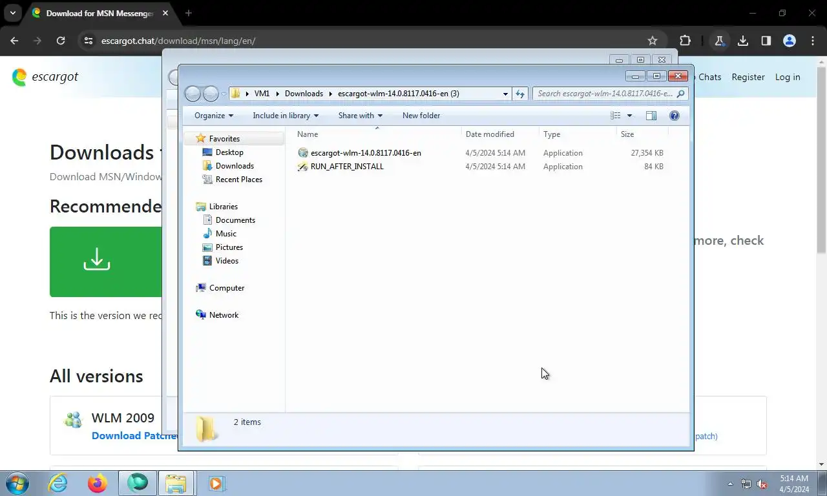The image size is (827, 496).
Task: Open Windows Explorer taskbar icon
Action: click(x=176, y=483)
